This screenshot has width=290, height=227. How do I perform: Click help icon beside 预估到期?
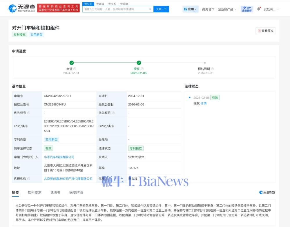[212, 69]
